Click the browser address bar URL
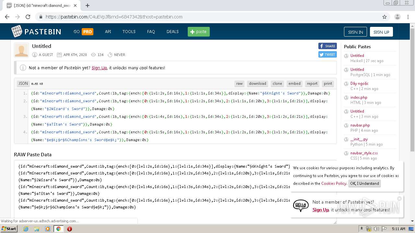 (x=114, y=17)
